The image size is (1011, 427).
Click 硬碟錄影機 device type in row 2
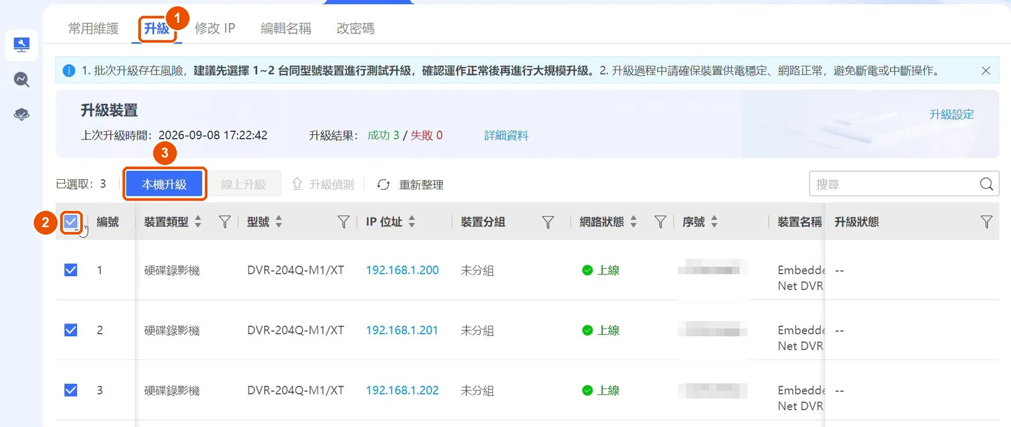(x=172, y=330)
